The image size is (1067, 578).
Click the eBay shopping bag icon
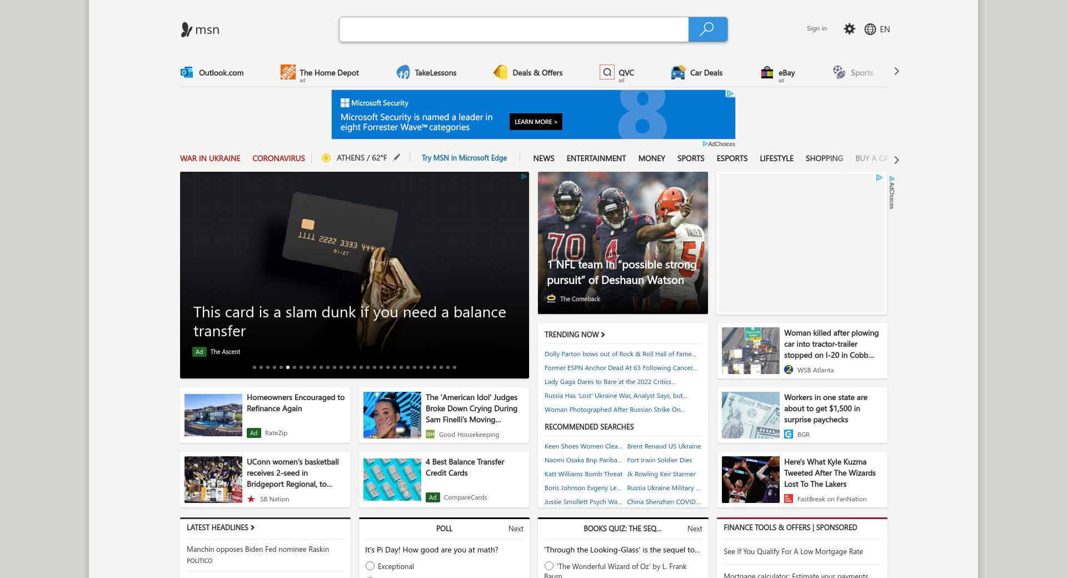point(767,72)
